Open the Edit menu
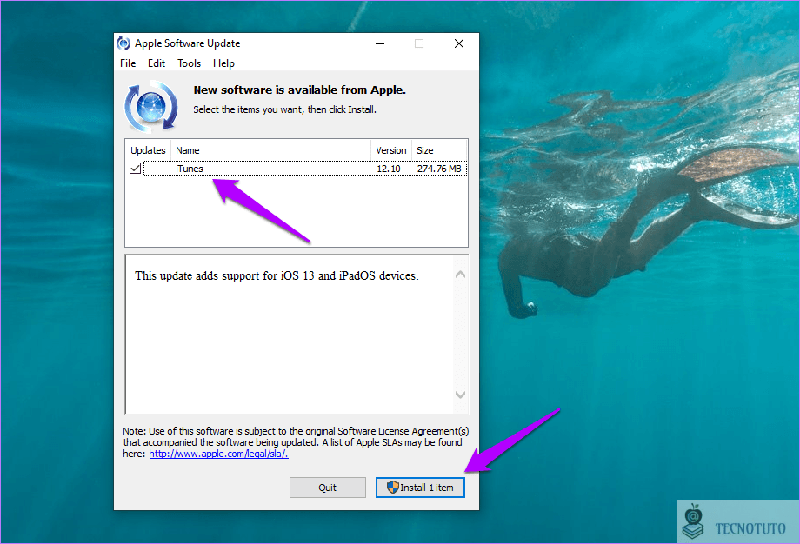This screenshot has width=800, height=544. click(x=157, y=63)
